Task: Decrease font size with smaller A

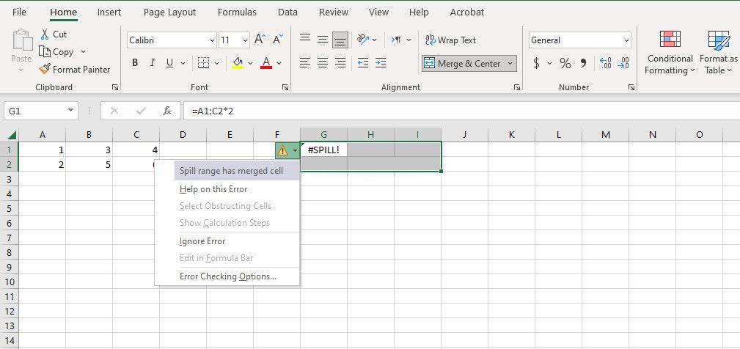Action: 279,40
